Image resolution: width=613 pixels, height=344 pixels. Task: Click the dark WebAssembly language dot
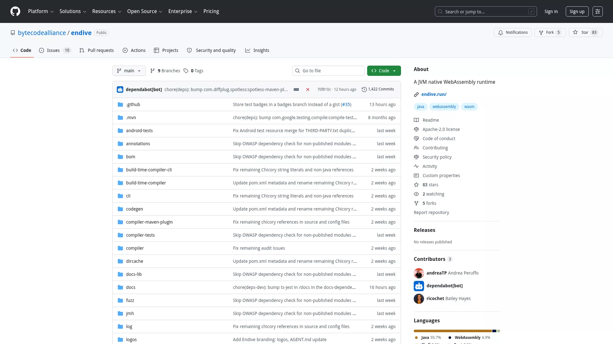point(450,338)
